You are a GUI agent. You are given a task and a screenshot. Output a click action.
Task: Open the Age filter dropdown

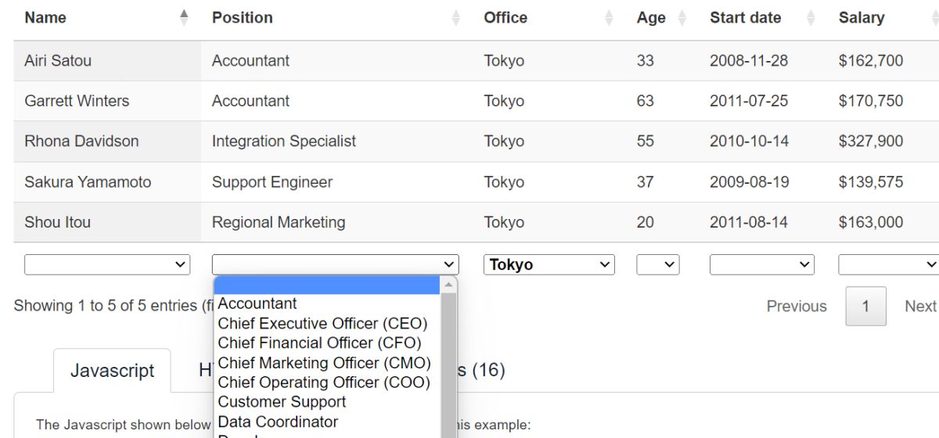click(658, 265)
